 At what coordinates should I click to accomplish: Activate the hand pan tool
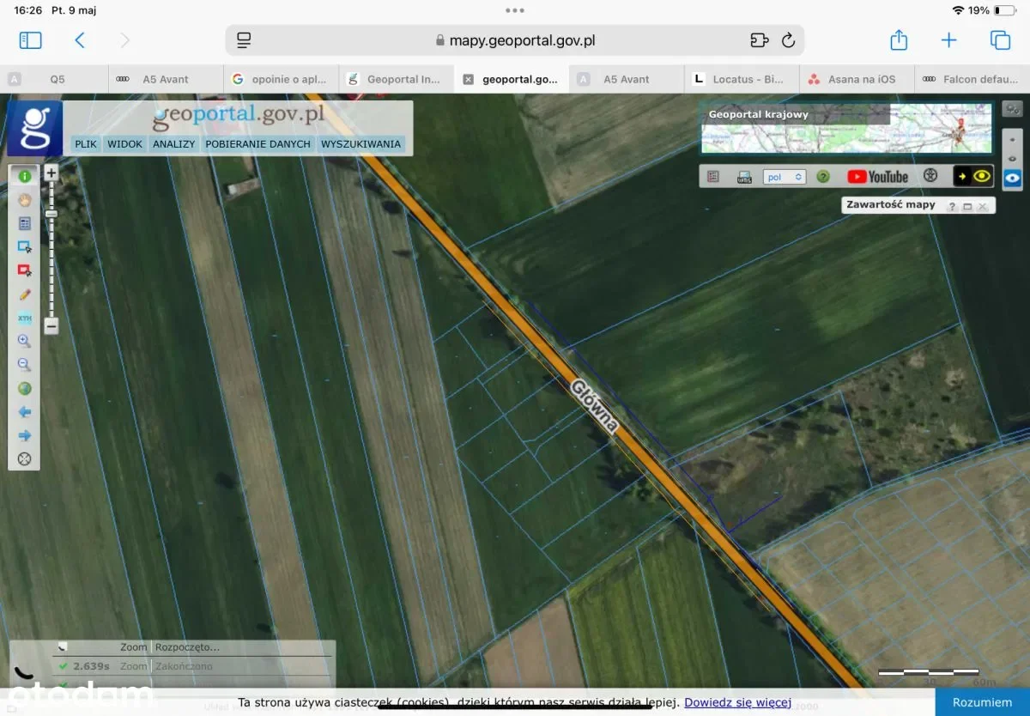[24, 200]
